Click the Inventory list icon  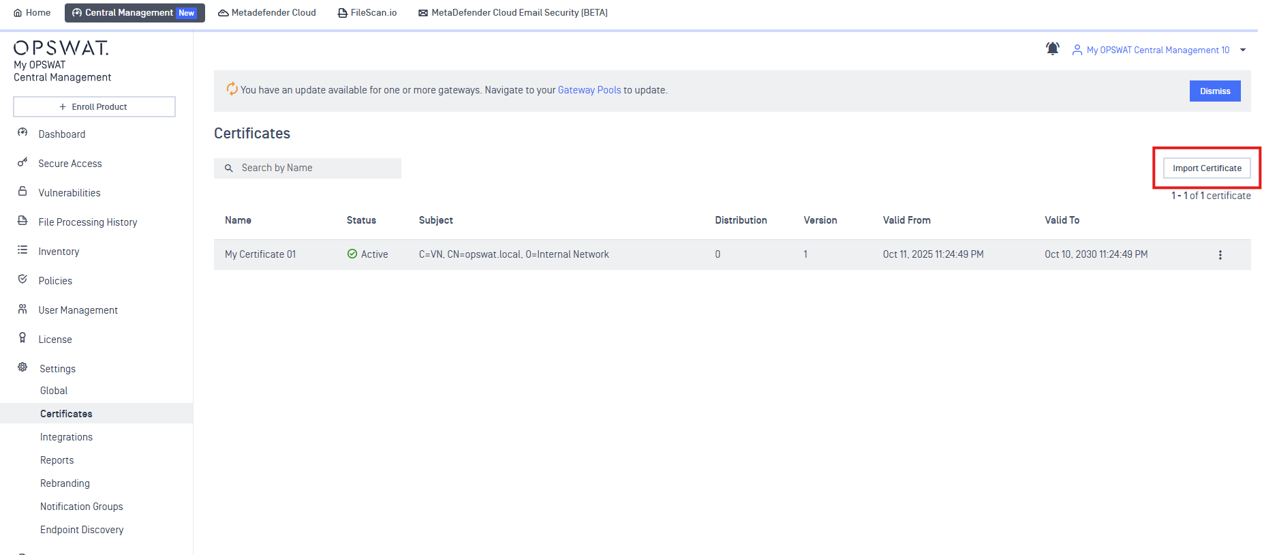click(x=22, y=250)
